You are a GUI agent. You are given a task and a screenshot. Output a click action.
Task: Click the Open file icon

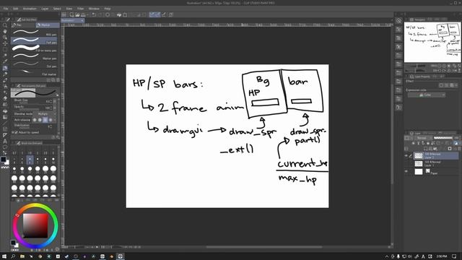tap(77, 14)
